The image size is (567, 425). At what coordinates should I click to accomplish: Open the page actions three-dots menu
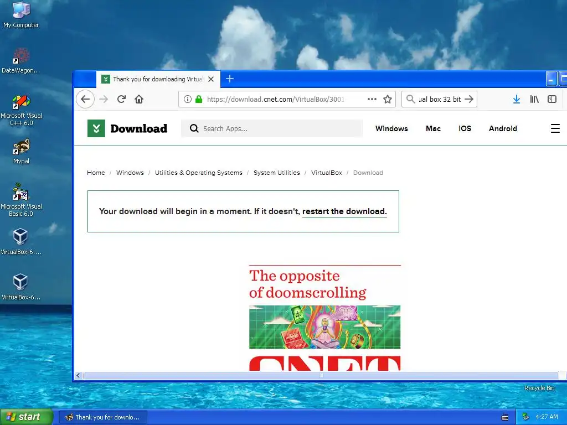pyautogui.click(x=372, y=99)
